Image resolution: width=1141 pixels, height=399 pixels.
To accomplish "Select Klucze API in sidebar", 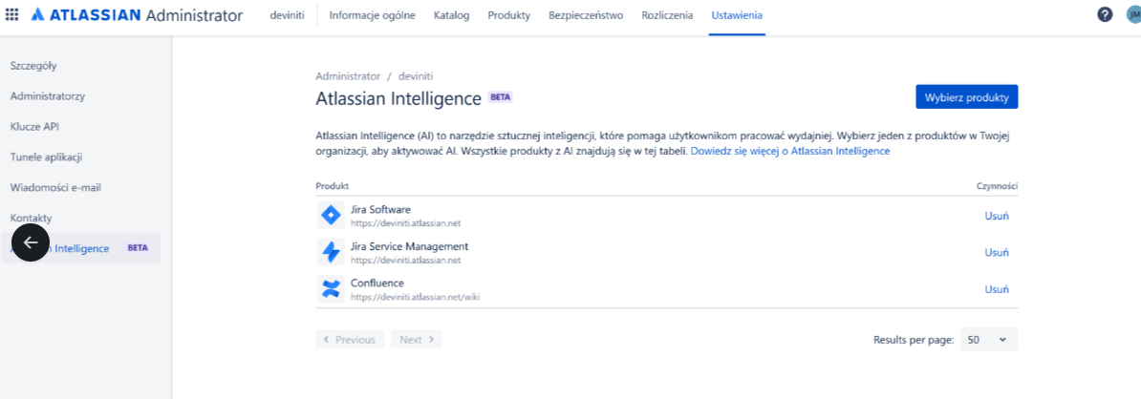I will (x=35, y=126).
